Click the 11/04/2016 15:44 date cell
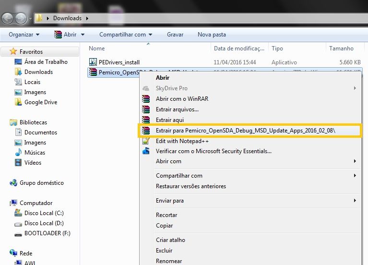368x265 pixels. point(235,62)
